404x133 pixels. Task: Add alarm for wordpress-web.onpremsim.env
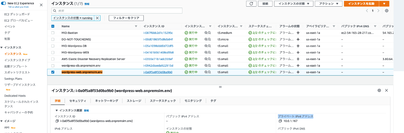click(298, 72)
